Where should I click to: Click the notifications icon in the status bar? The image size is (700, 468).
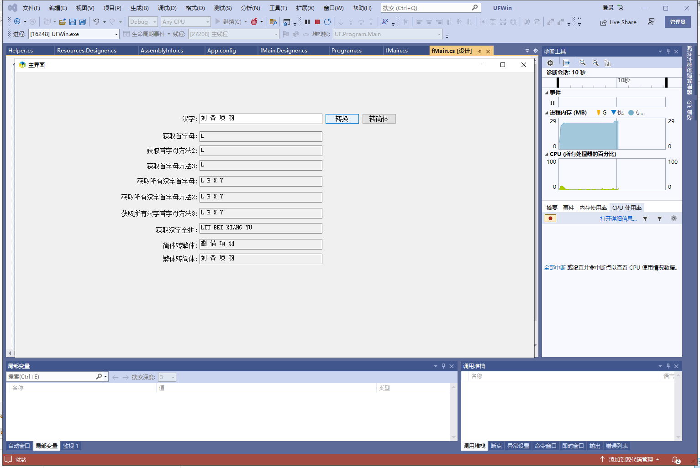pyautogui.click(x=676, y=460)
